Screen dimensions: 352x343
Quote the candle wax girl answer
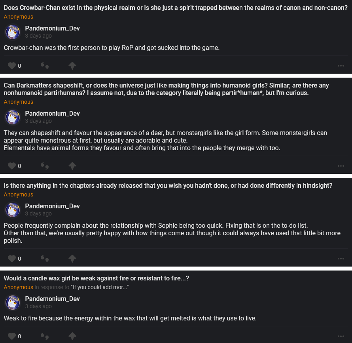point(45,336)
